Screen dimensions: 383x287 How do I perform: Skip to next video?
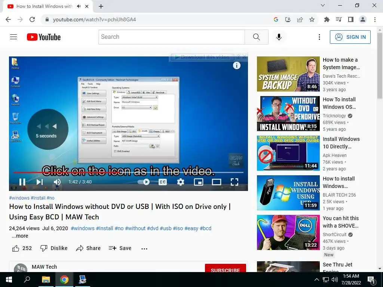(40, 182)
